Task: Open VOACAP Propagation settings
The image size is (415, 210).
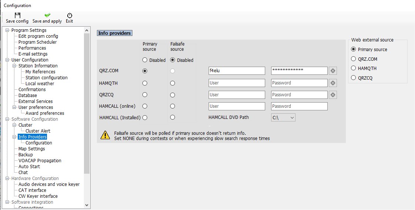Action: [x=40, y=161]
